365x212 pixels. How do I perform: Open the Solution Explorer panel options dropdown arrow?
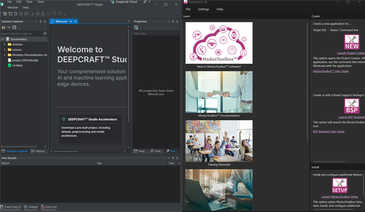(x=36, y=21)
